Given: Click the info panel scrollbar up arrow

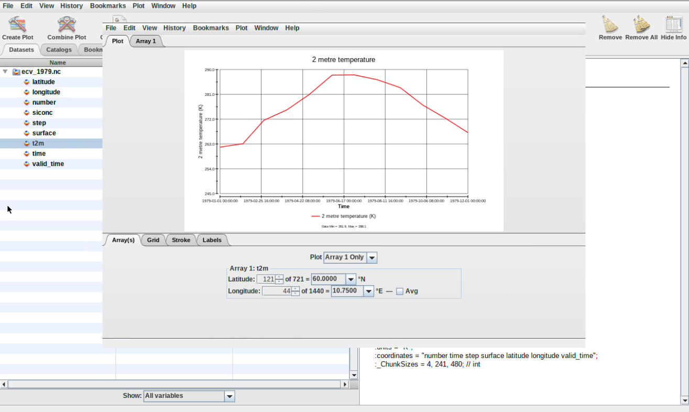Looking at the screenshot, I should pos(685,63).
